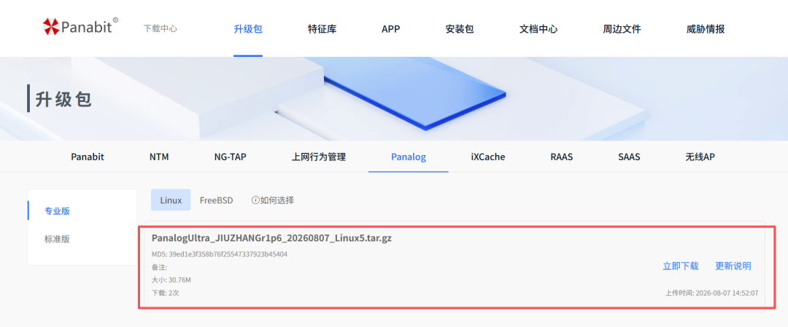Screen dimensions: 788x327
Task: Open 威胁情报 in the top navigation
Action: click(x=705, y=29)
